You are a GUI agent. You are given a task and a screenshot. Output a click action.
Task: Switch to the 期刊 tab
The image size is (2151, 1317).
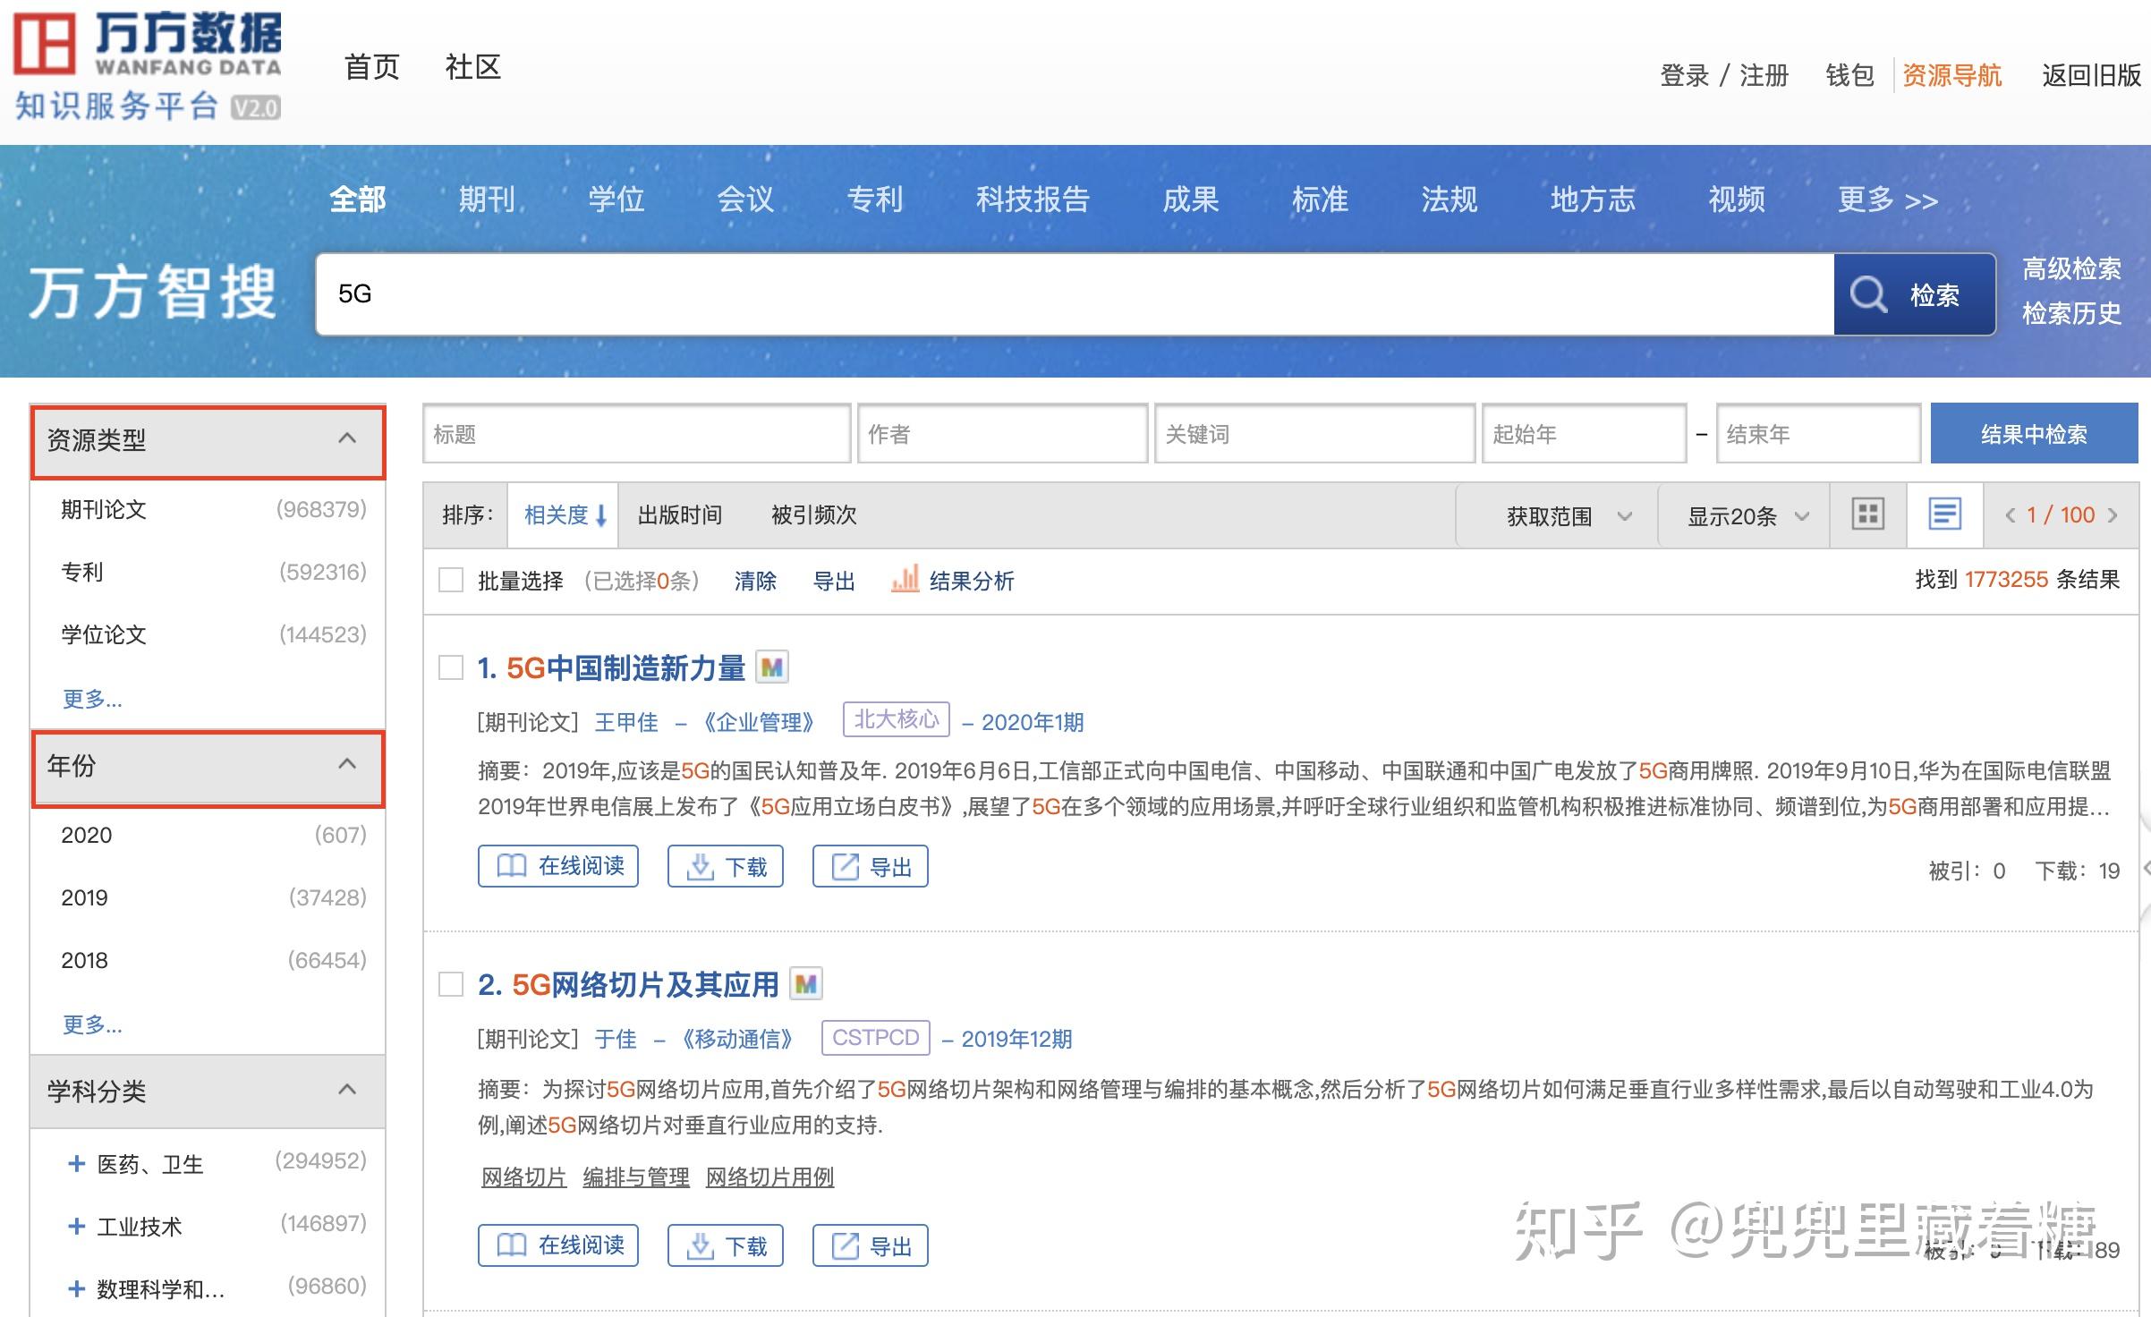click(486, 199)
